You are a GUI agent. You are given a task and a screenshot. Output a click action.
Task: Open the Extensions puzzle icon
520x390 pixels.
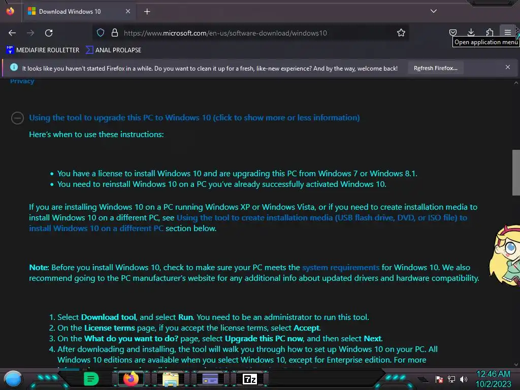click(x=490, y=32)
